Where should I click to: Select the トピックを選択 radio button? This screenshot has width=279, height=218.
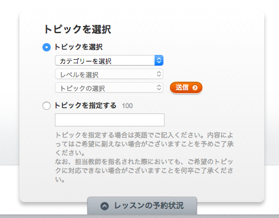47,47
